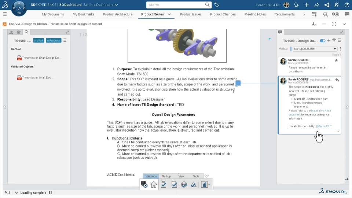Viewport: 352px width, 198px height.
Task: Open widget header chevron menu
Action: point(344,24)
